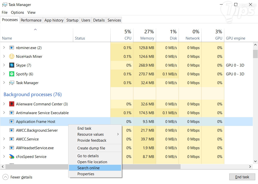Open the Startup tab
Viewport: 258px width, 184px height.
pos(72,20)
